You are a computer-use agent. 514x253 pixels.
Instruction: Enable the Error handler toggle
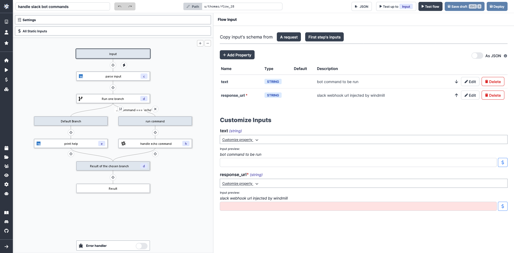pos(141,246)
